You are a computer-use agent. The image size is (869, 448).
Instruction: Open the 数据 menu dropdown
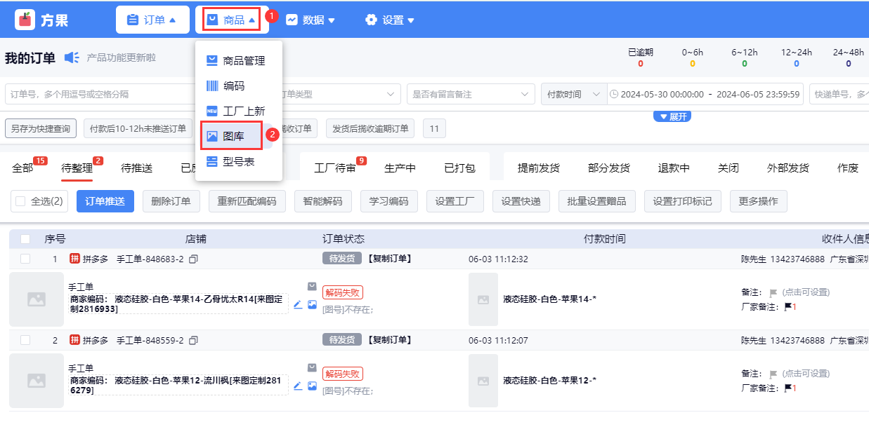pos(311,20)
